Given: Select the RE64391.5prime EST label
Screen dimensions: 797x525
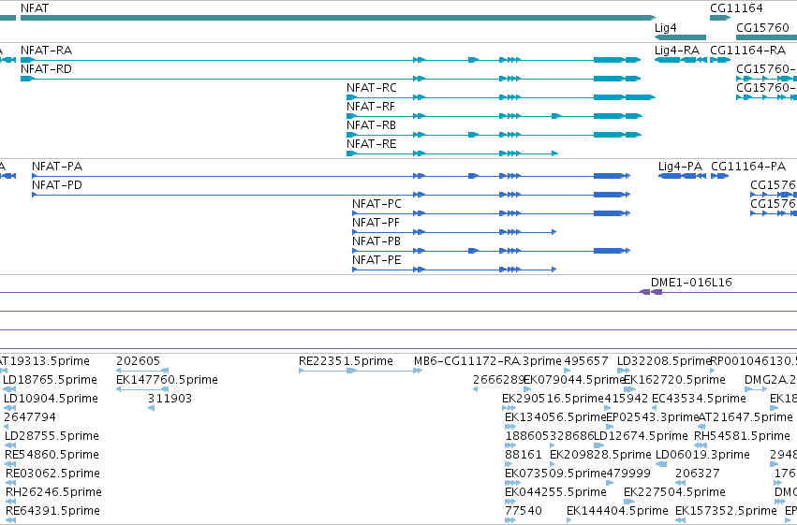Looking at the screenshot, I should 52,512.
